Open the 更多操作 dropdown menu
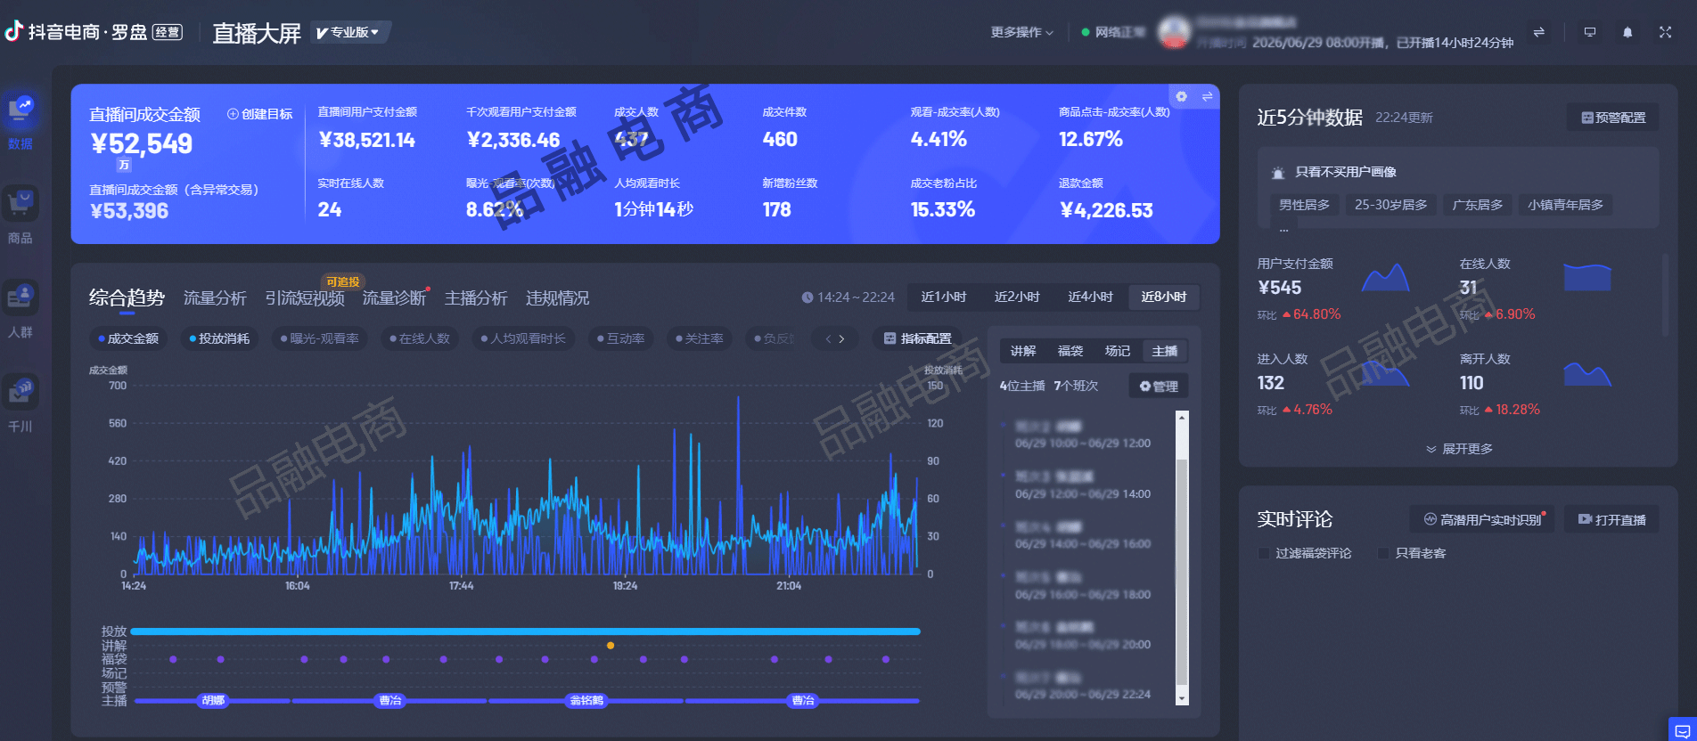Image resolution: width=1697 pixels, height=741 pixels. click(1021, 32)
